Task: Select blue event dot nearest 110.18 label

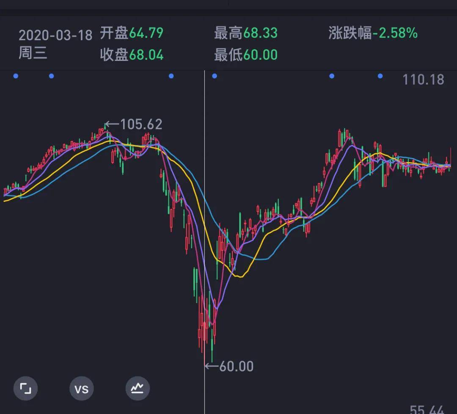Action: coord(380,76)
